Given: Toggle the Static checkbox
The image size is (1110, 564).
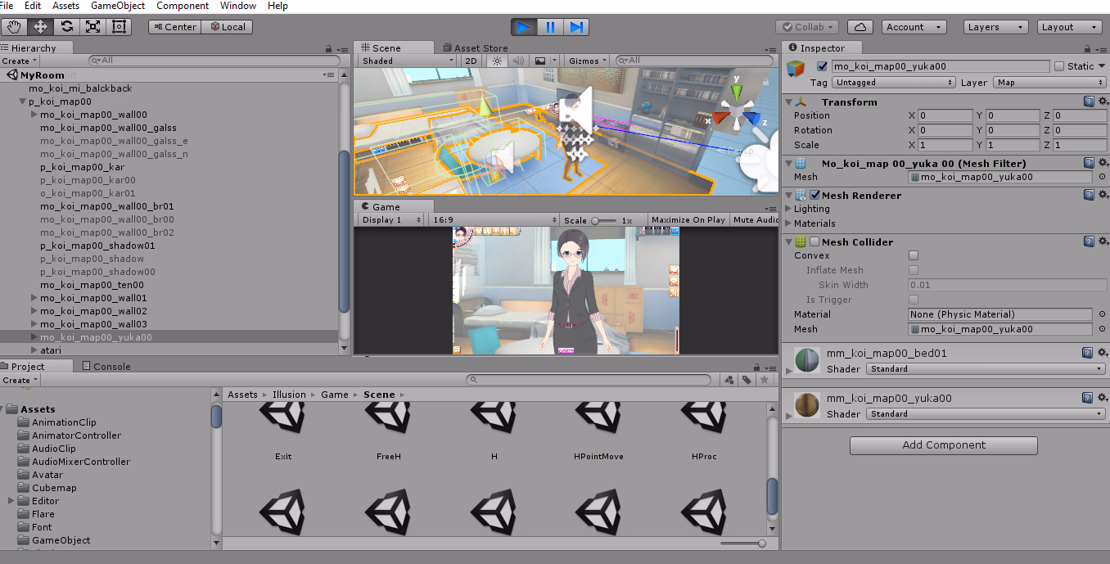Looking at the screenshot, I should (x=1059, y=66).
